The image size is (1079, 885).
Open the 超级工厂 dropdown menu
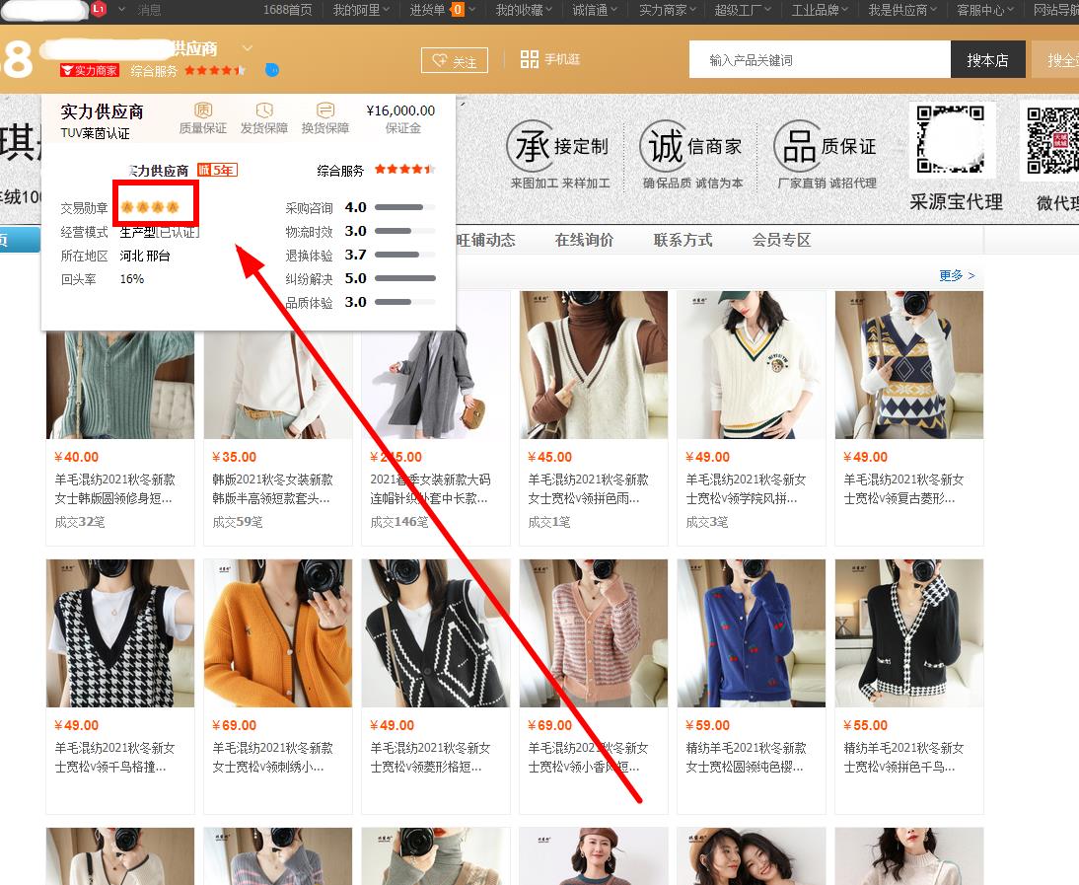745,10
